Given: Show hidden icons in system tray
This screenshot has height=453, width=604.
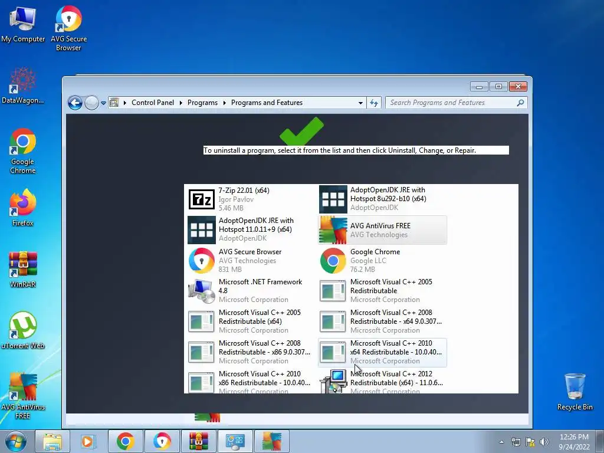Looking at the screenshot, I should [501, 442].
